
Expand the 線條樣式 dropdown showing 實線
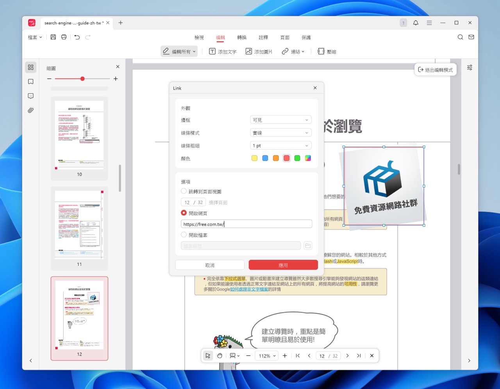point(280,133)
